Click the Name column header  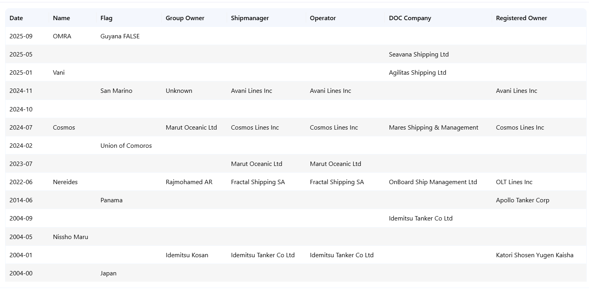61,18
